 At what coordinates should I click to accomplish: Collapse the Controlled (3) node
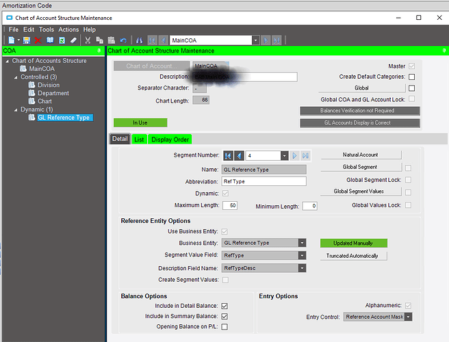click(16, 77)
